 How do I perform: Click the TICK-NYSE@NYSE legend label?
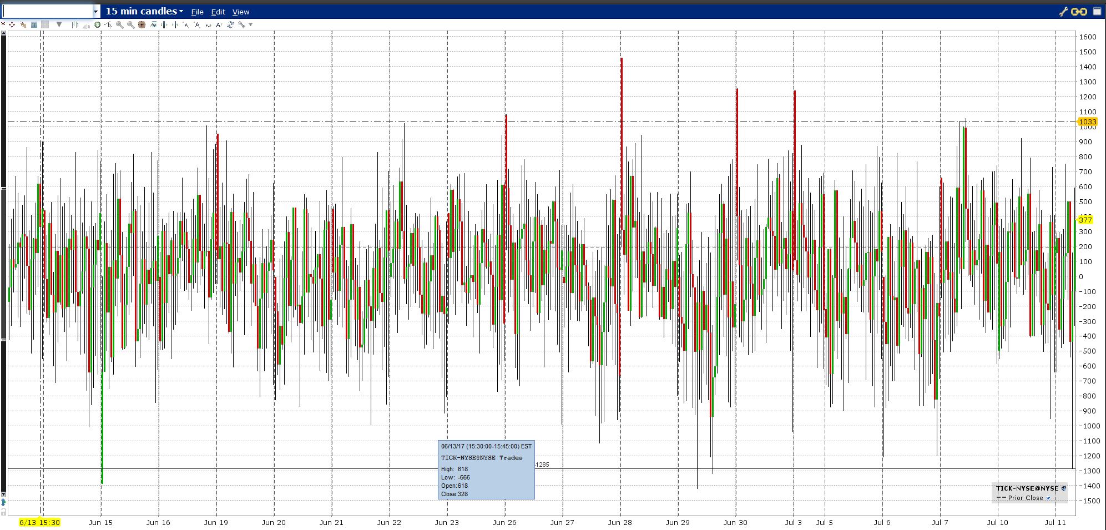(1027, 488)
